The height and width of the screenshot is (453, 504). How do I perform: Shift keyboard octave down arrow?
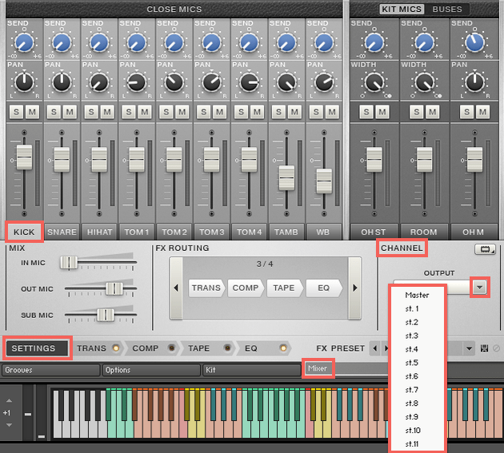pos(9,425)
